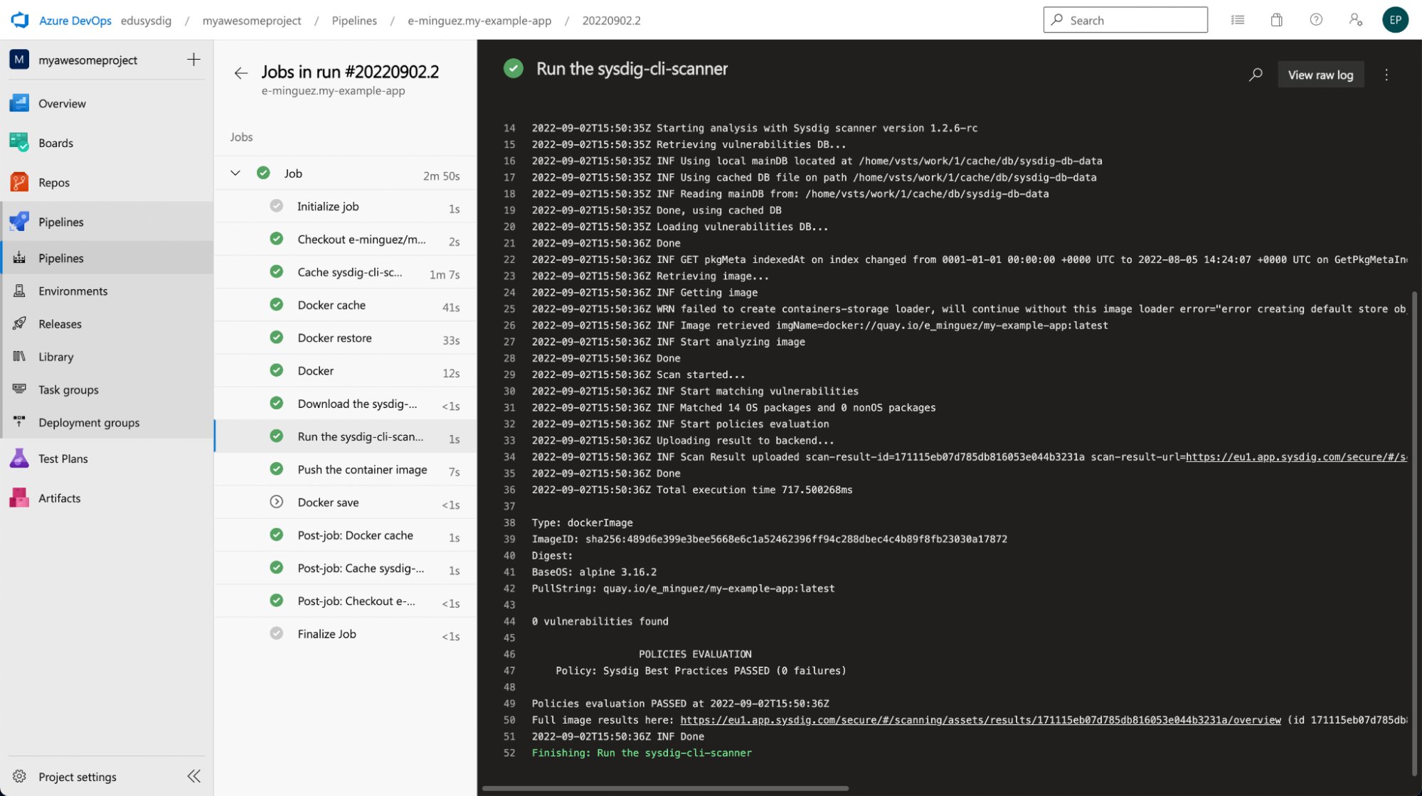Screen dimensions: 1422x796
Task: Click the Marketplace shopping bag icon
Action: pyautogui.click(x=1276, y=19)
